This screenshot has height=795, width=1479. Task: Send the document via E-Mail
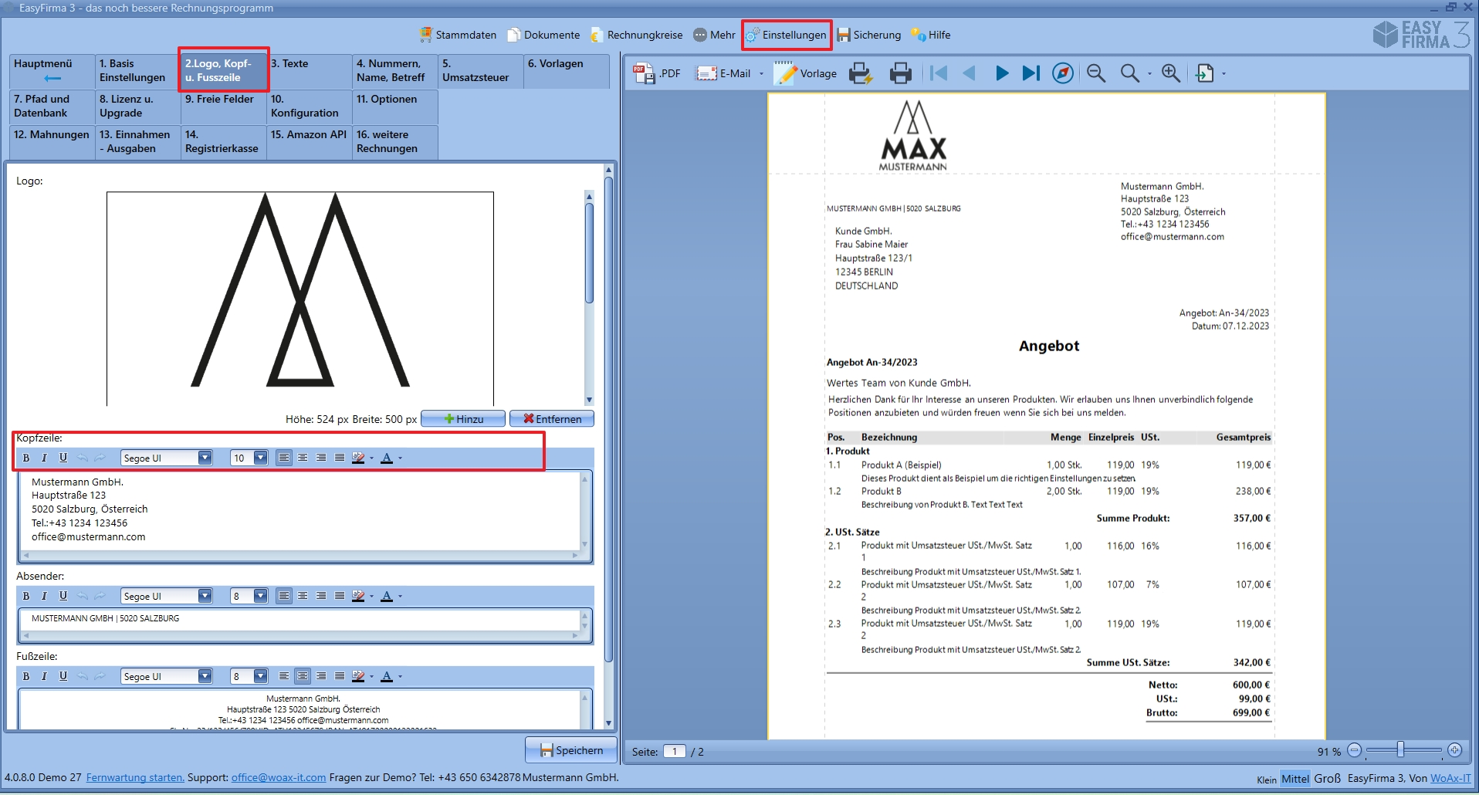(723, 73)
